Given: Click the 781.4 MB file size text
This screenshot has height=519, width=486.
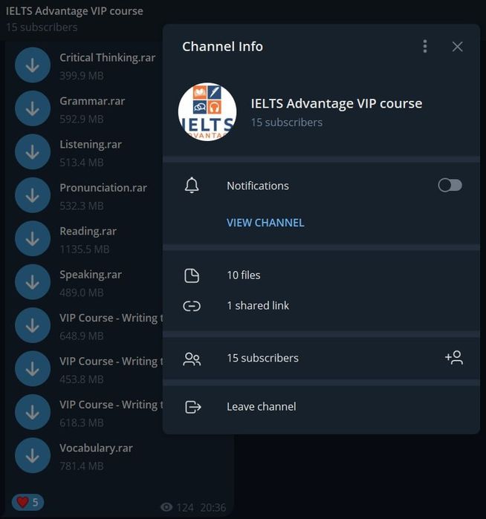Looking at the screenshot, I should click(x=82, y=466).
